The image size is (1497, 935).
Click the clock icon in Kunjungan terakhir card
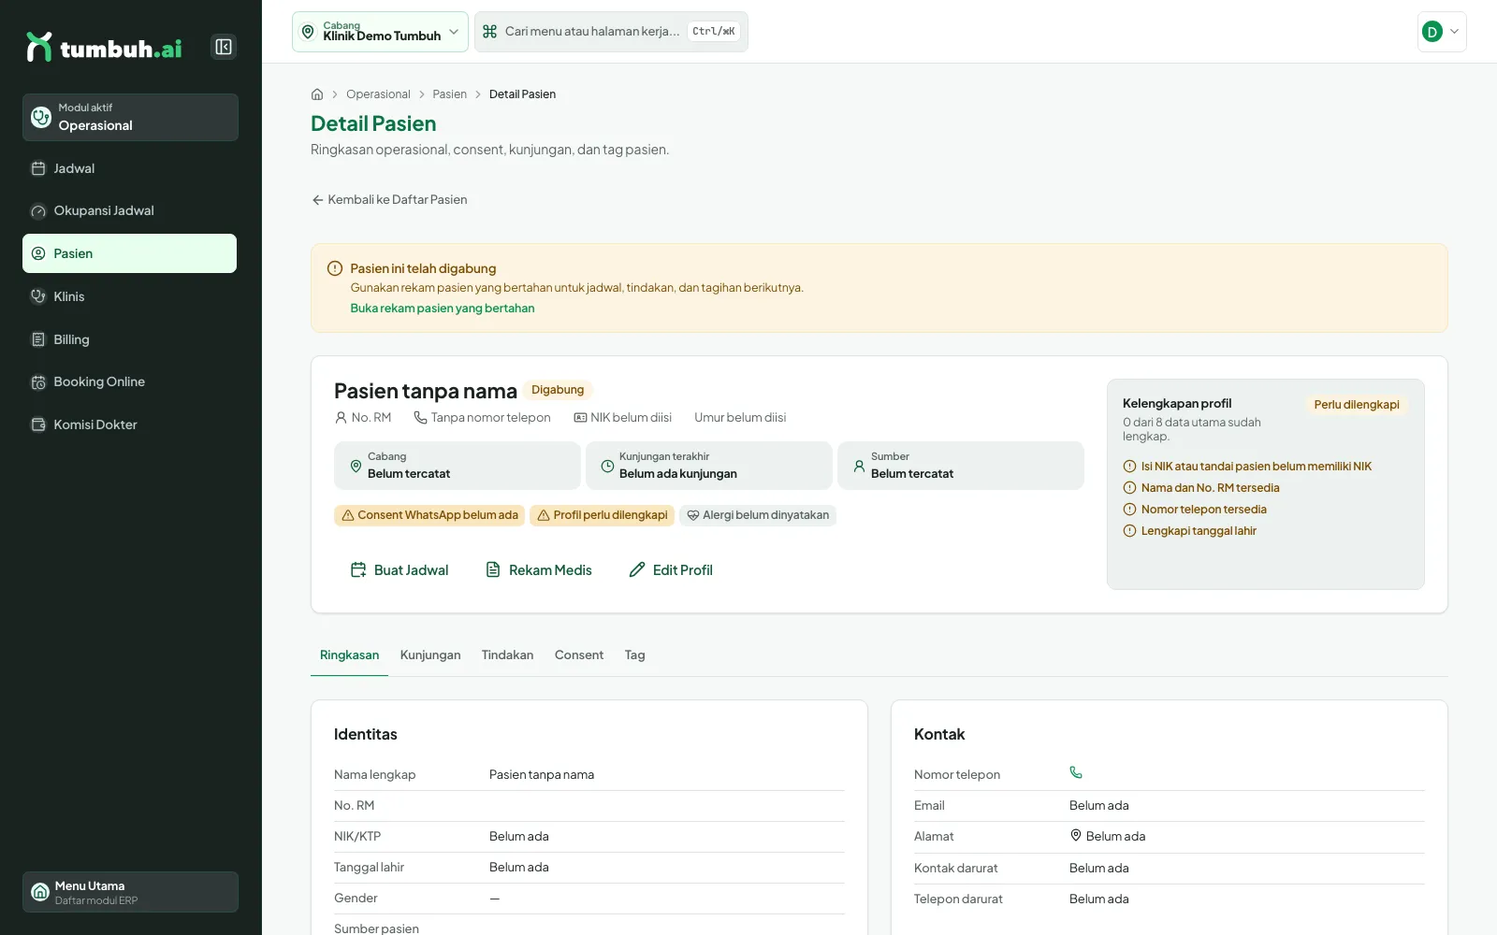[607, 466]
